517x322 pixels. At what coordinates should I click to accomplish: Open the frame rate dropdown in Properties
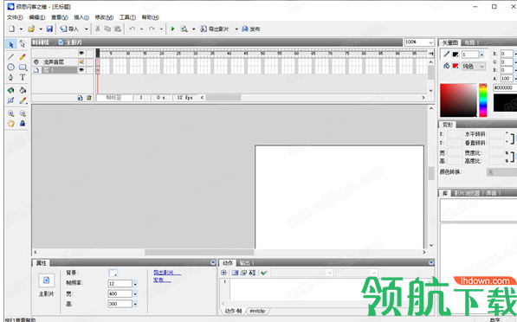(135, 284)
